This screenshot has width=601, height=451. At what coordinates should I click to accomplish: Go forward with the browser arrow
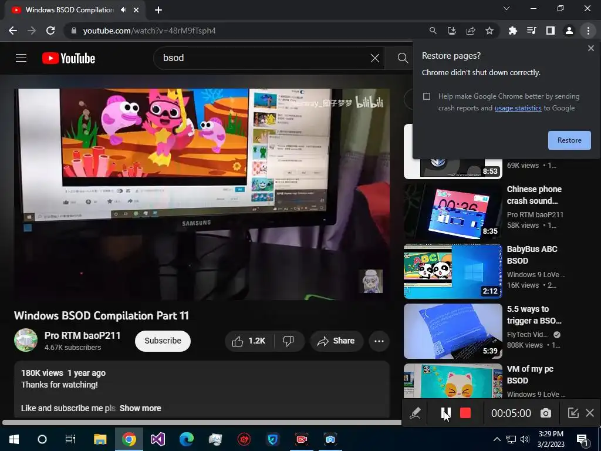tap(32, 31)
